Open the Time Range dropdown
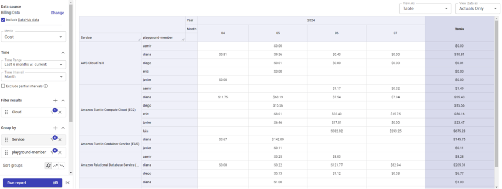The image size is (502, 189). point(33,64)
